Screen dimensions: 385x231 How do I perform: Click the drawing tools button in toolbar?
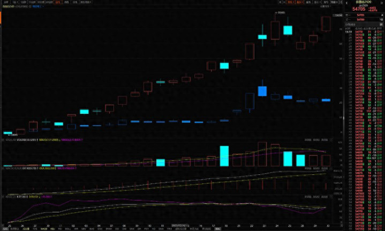[x=308, y=2]
